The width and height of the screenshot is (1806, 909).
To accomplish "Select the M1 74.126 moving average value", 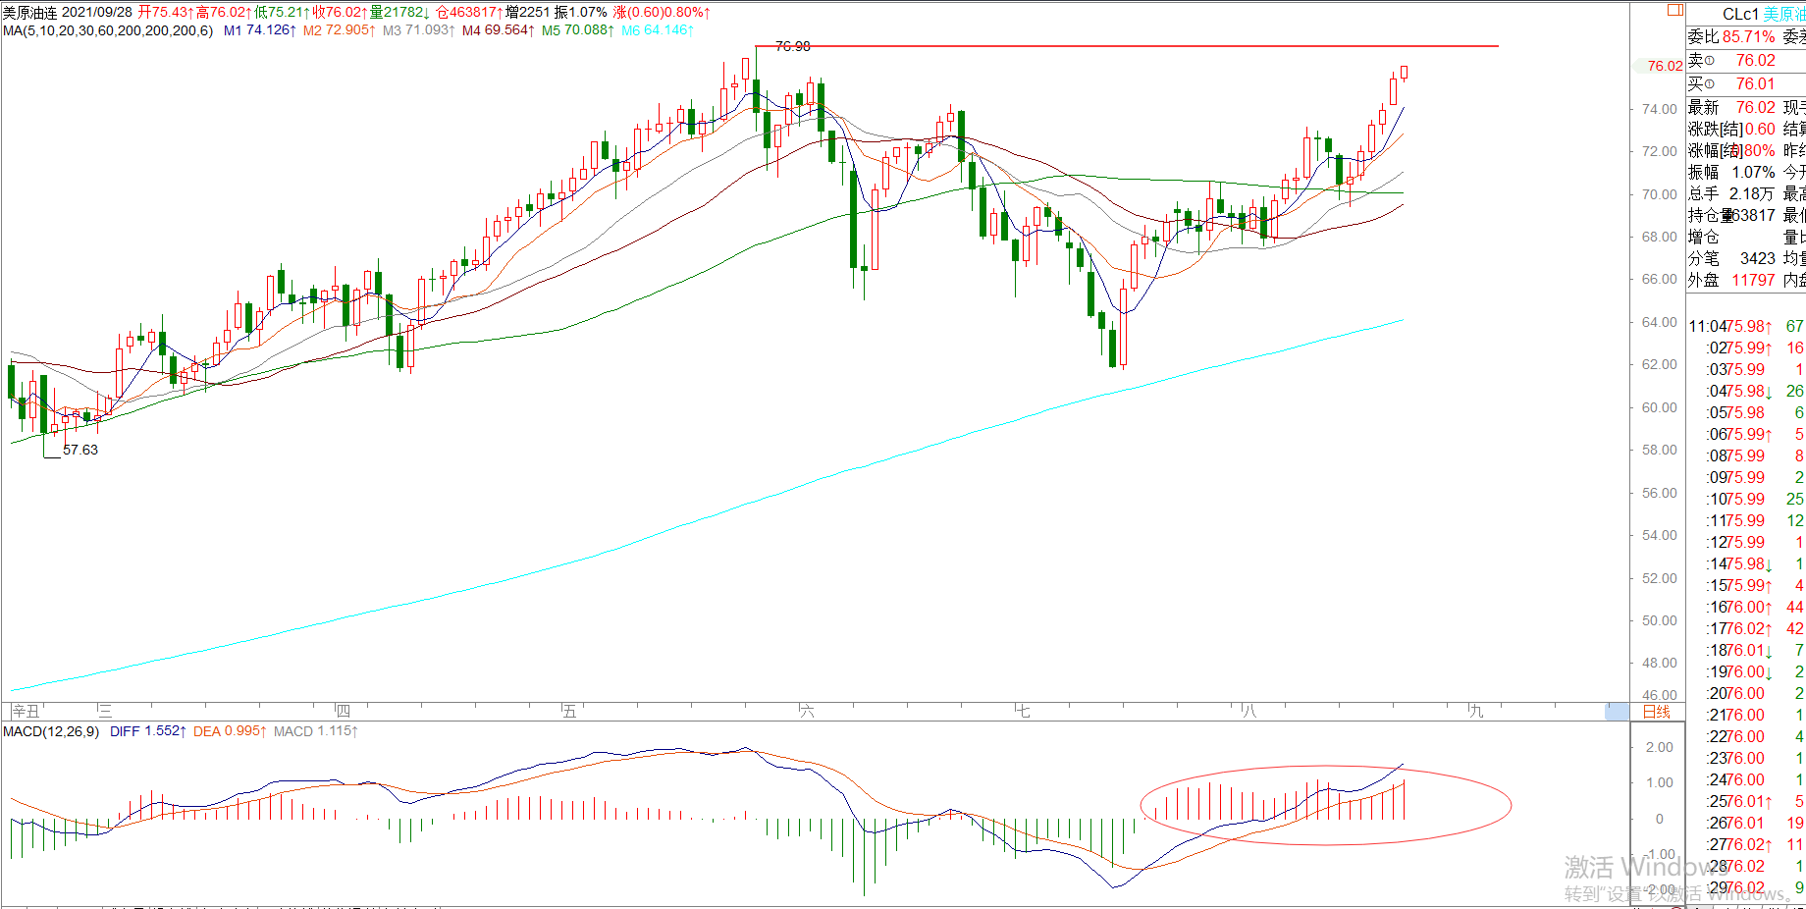I will (x=260, y=30).
